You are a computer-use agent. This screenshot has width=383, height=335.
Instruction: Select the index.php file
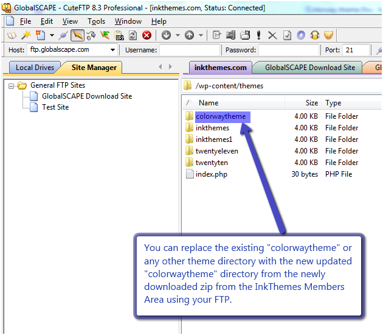212,174
